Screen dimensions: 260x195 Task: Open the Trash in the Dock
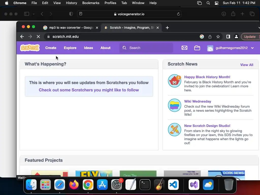point(229,185)
